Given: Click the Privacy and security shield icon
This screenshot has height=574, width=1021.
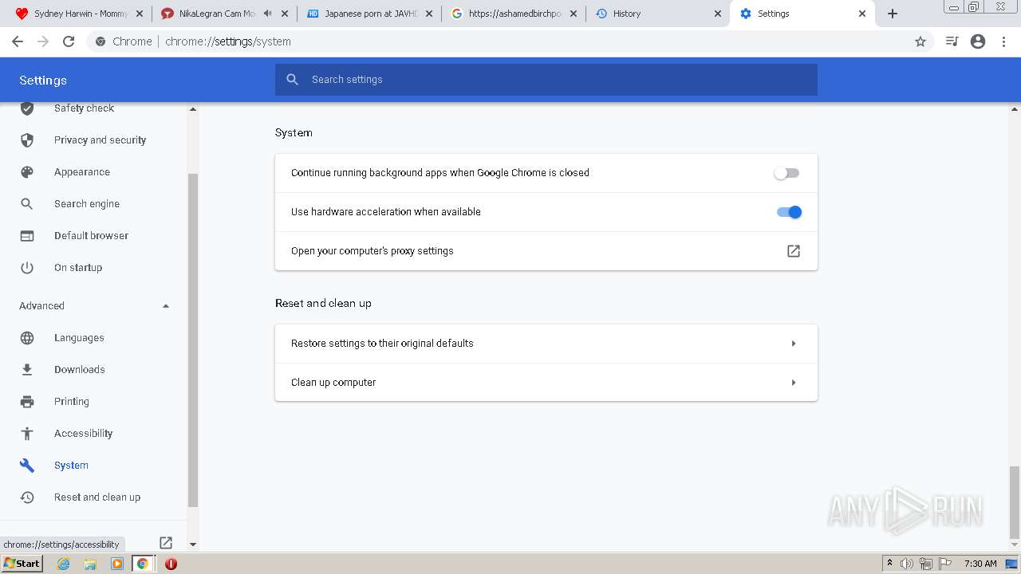Looking at the screenshot, I should 27,140.
